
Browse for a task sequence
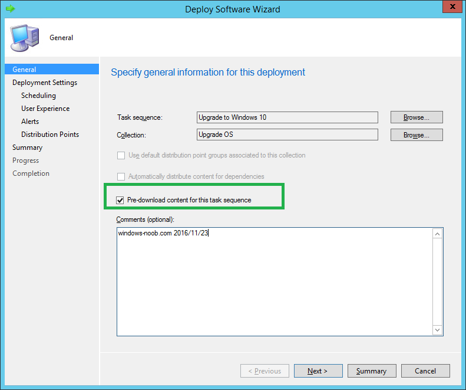tap(417, 117)
